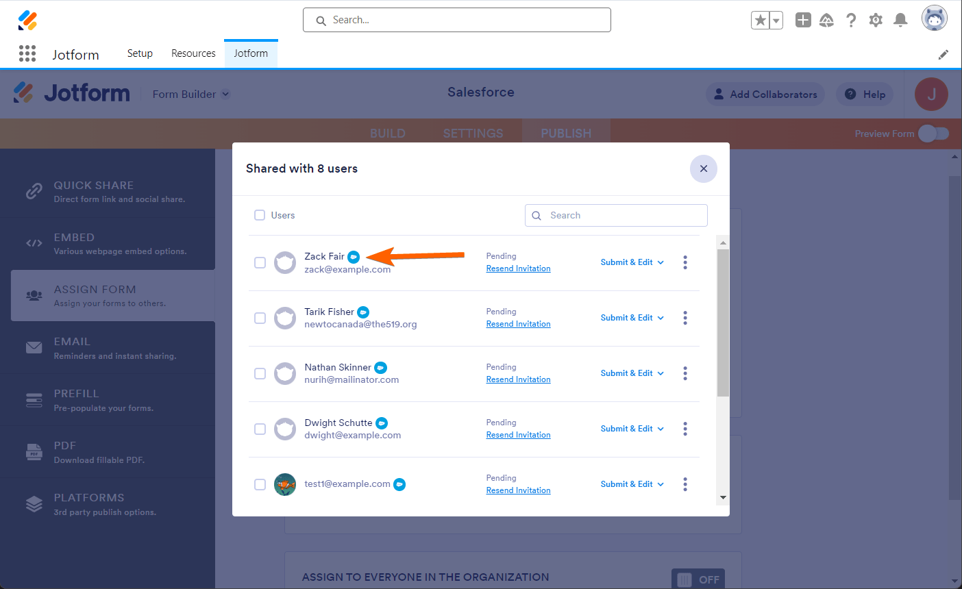Select the test1@example.com checkbox
962x589 pixels.
pos(260,484)
